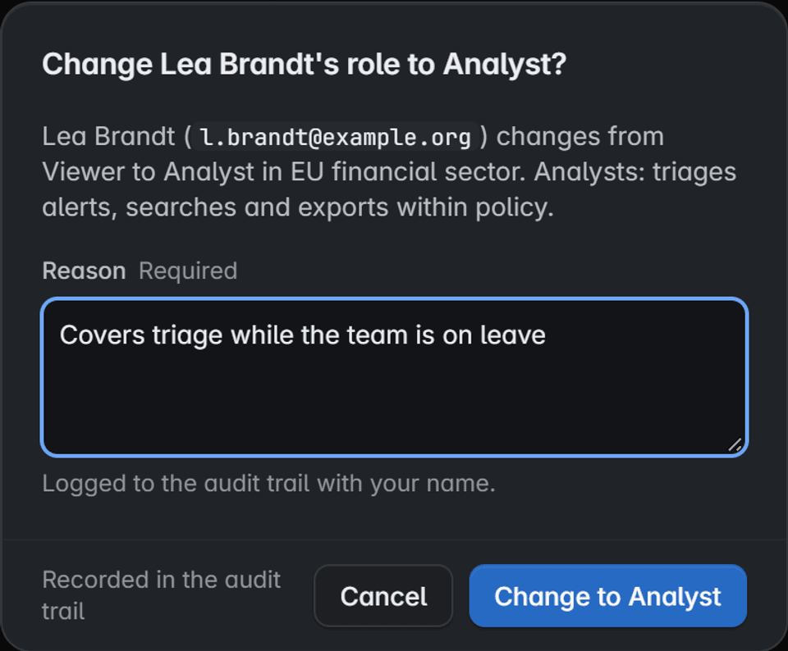The image size is (788, 651).
Task: Click the l.brandt@example.org email code chip
Action: tap(335, 137)
